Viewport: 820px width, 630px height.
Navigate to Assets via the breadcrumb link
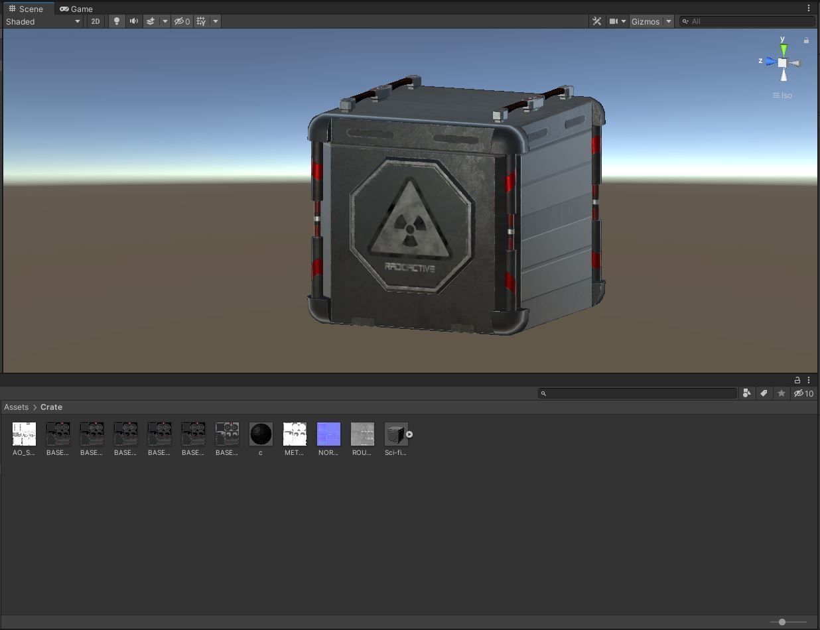point(16,407)
